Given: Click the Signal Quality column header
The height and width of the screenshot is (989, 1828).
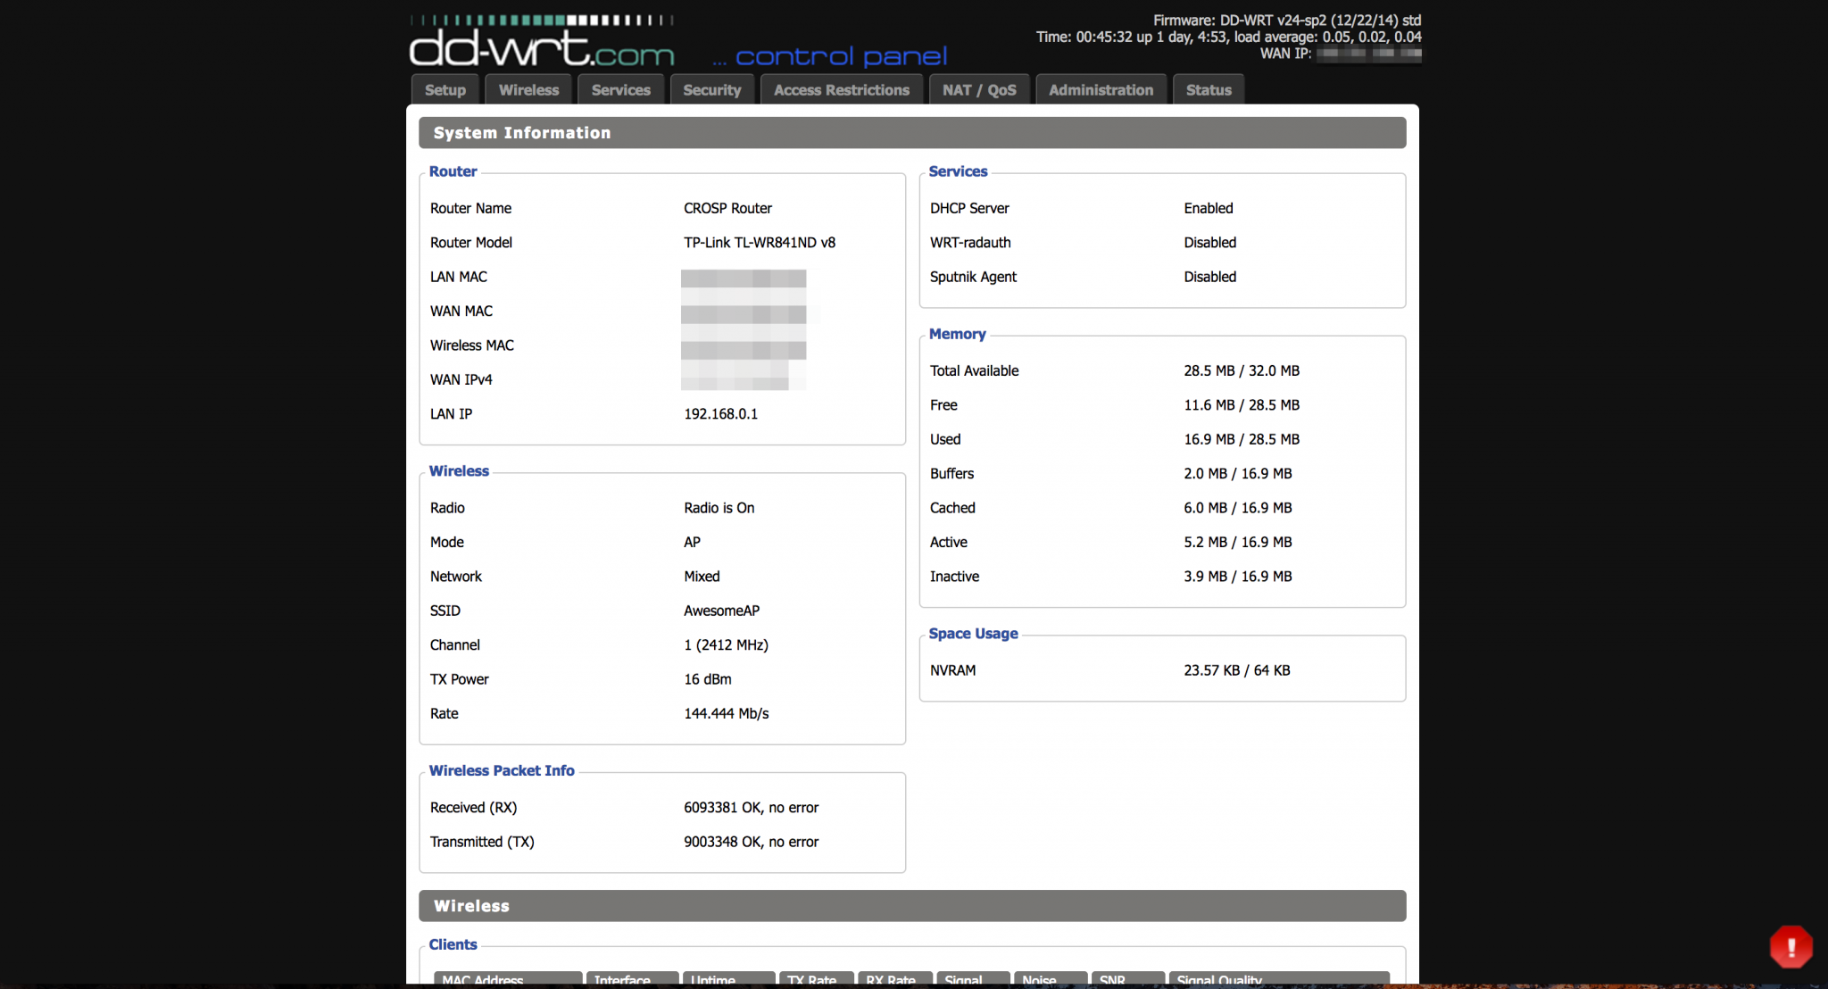Looking at the screenshot, I should (1278, 979).
